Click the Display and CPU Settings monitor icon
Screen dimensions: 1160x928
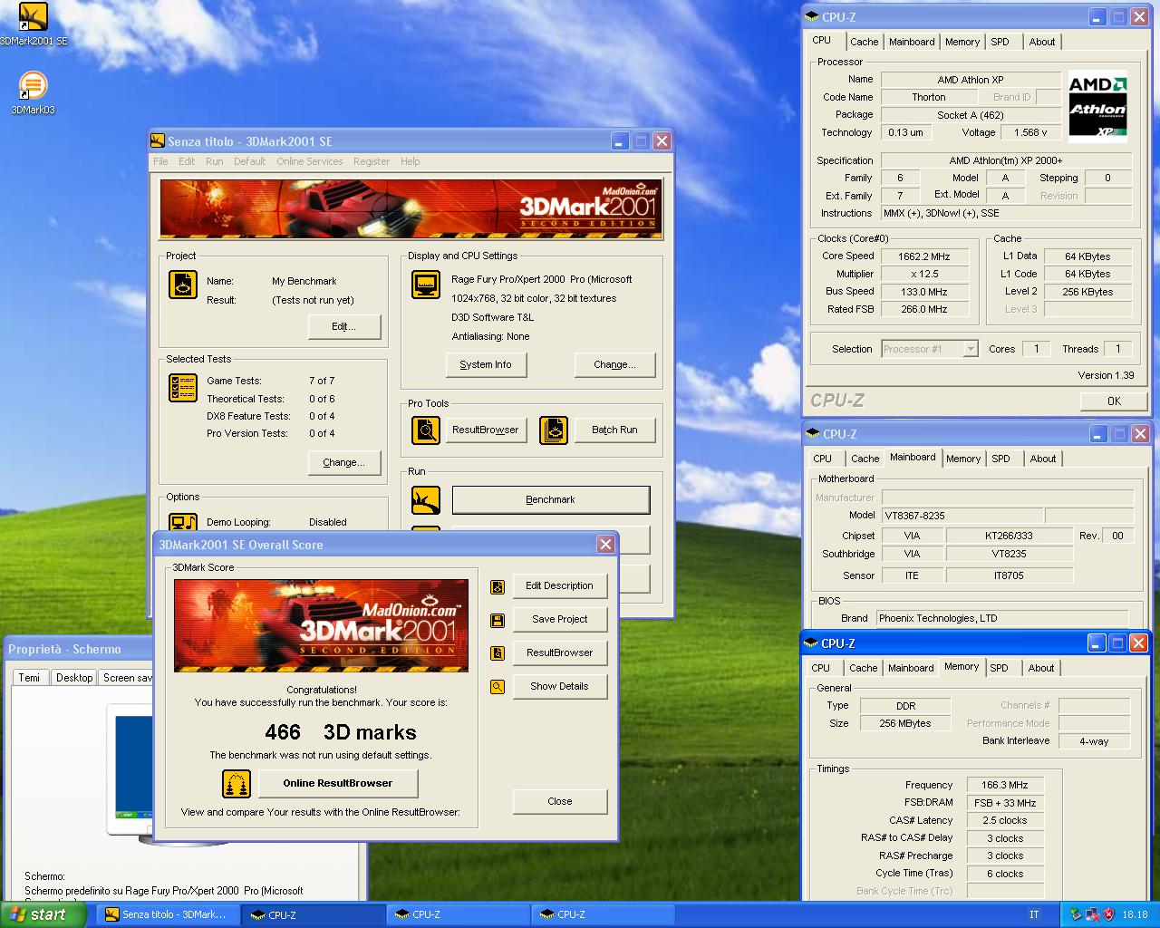pos(426,285)
